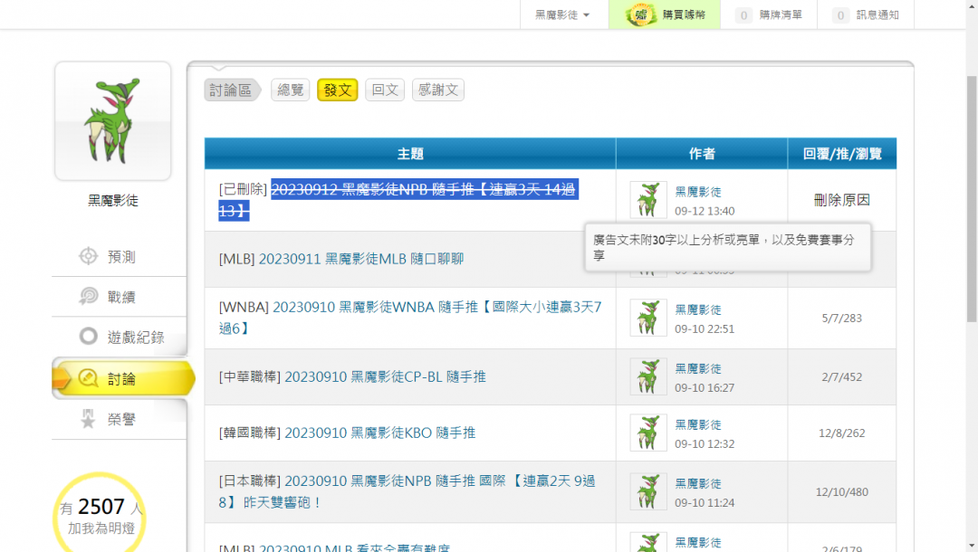This screenshot has height=552, width=978.
Task: Open the 預測 section in sidebar
Action: (120, 257)
